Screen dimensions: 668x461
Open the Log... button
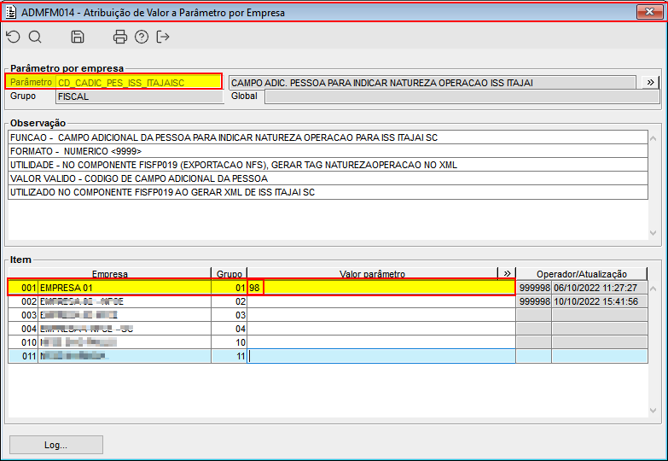coord(55,445)
